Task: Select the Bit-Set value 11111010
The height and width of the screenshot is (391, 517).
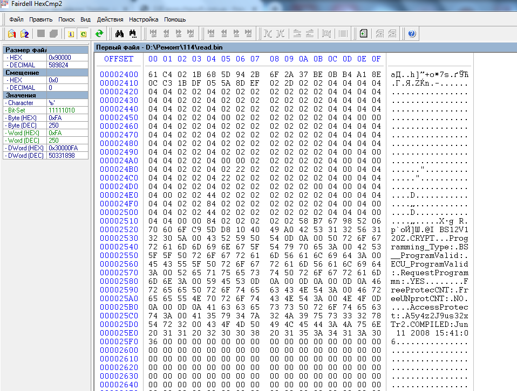Action: (x=62, y=110)
